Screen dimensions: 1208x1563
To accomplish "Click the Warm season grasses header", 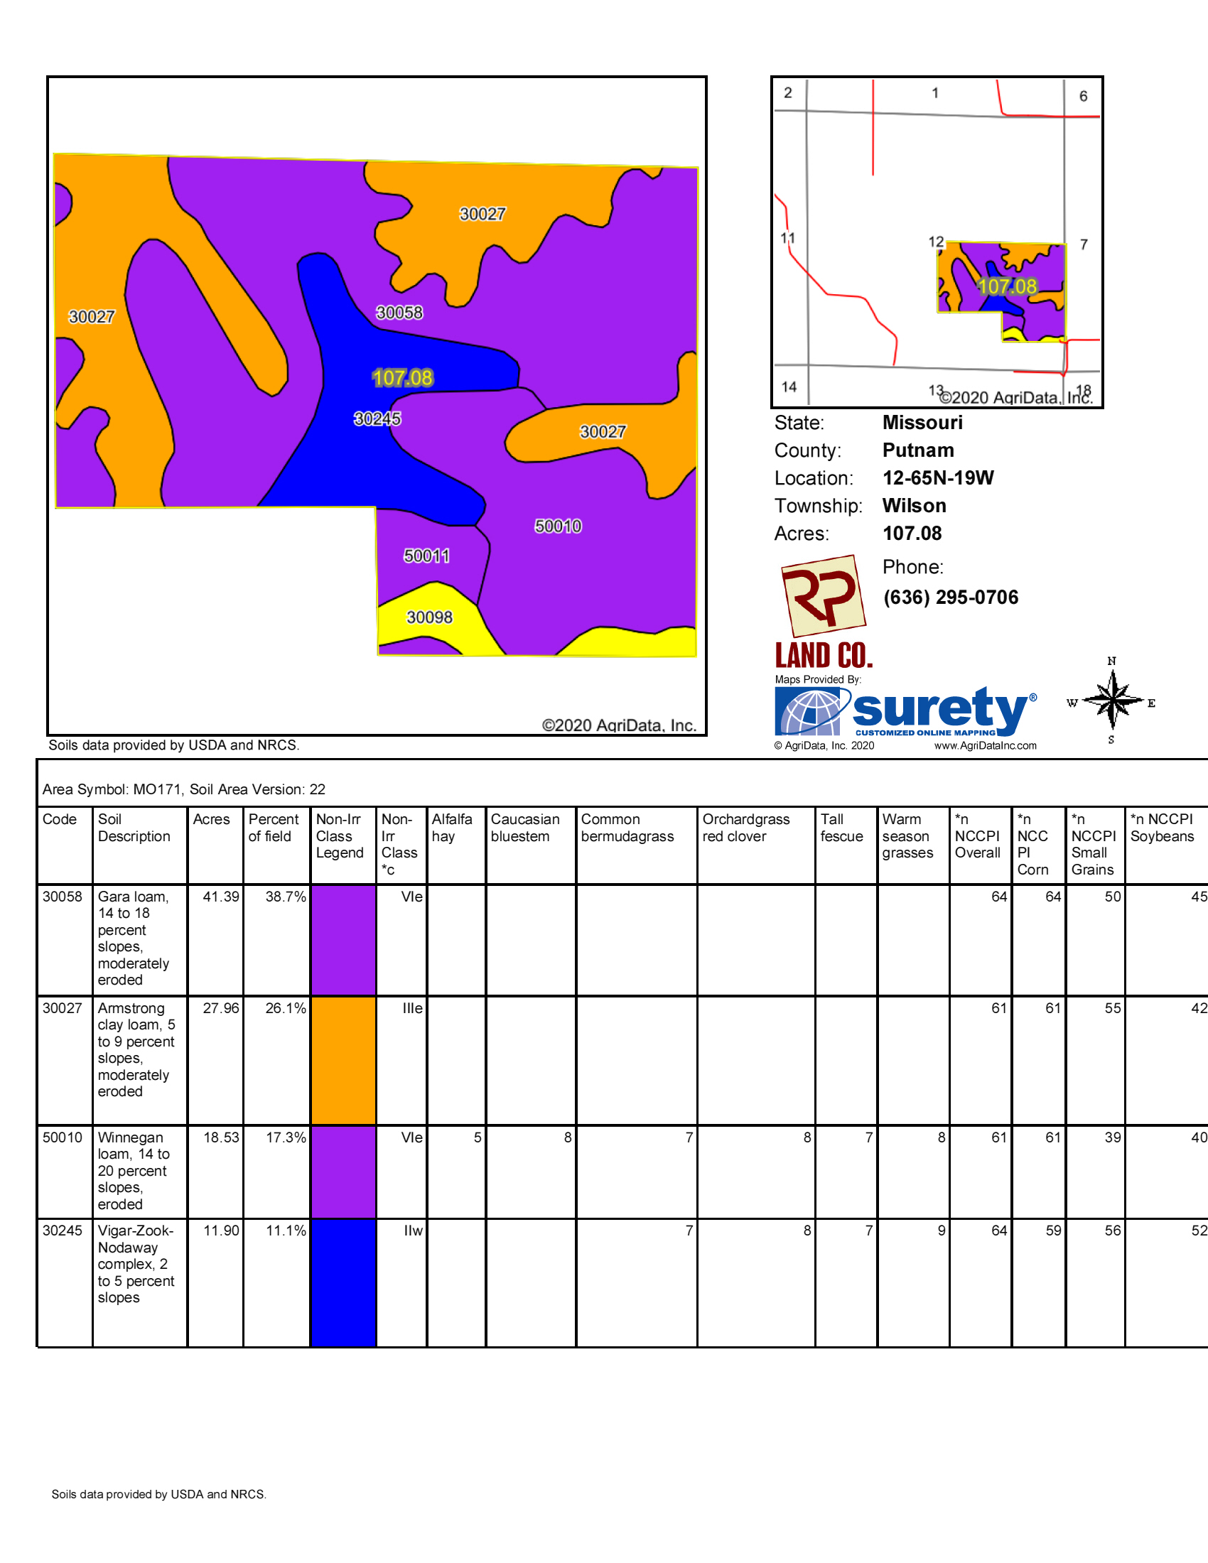I will 907,836.
